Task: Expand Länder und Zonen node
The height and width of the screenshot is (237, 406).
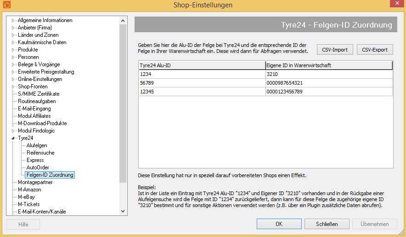Action: point(13,35)
